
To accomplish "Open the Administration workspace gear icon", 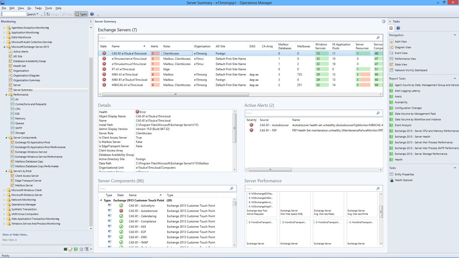I will (x=81, y=249).
